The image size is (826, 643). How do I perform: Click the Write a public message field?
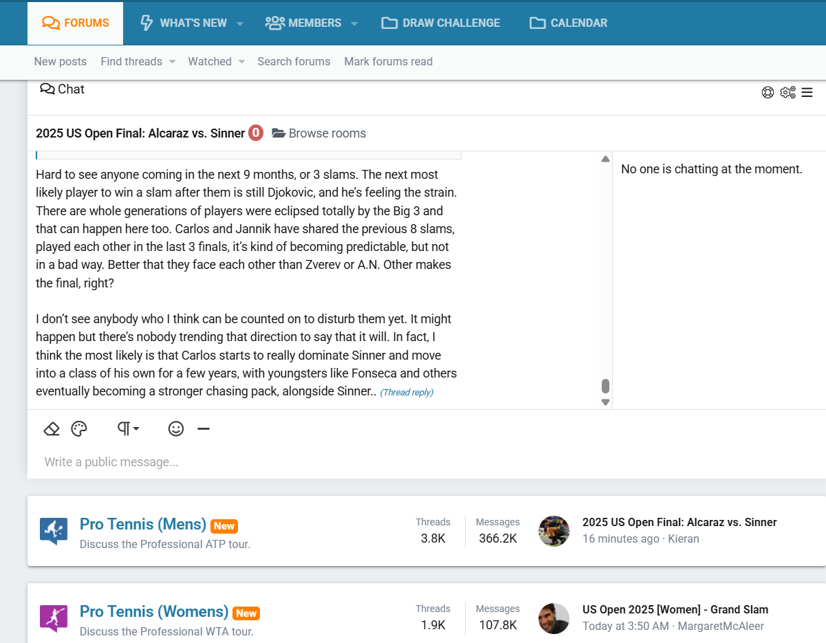pos(275,462)
